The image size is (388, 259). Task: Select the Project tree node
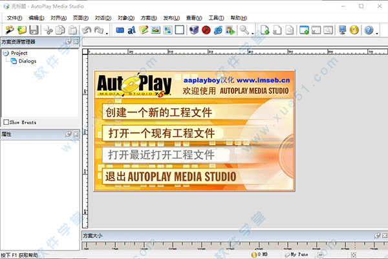coord(19,53)
